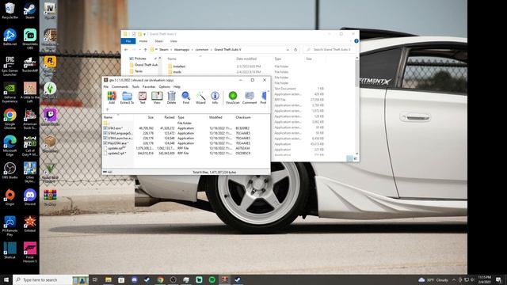Click the Info icon in WinRAR toolbar
The width and height of the screenshot is (507, 285).
pyautogui.click(x=215, y=97)
